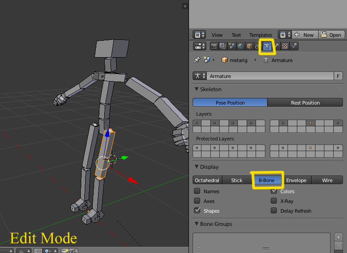Viewport: 347px width, 253px height.
Task: Toggle the Colors checkbox
Action: click(x=274, y=191)
